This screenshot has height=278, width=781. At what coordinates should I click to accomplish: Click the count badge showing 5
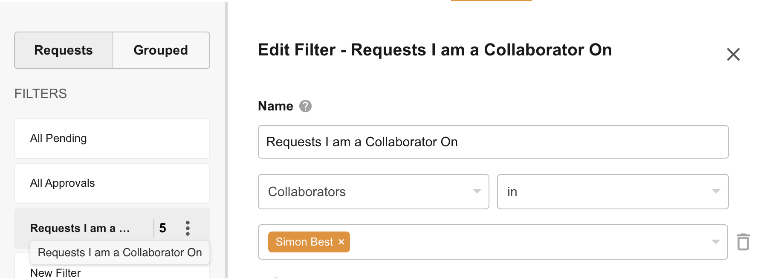[162, 228]
